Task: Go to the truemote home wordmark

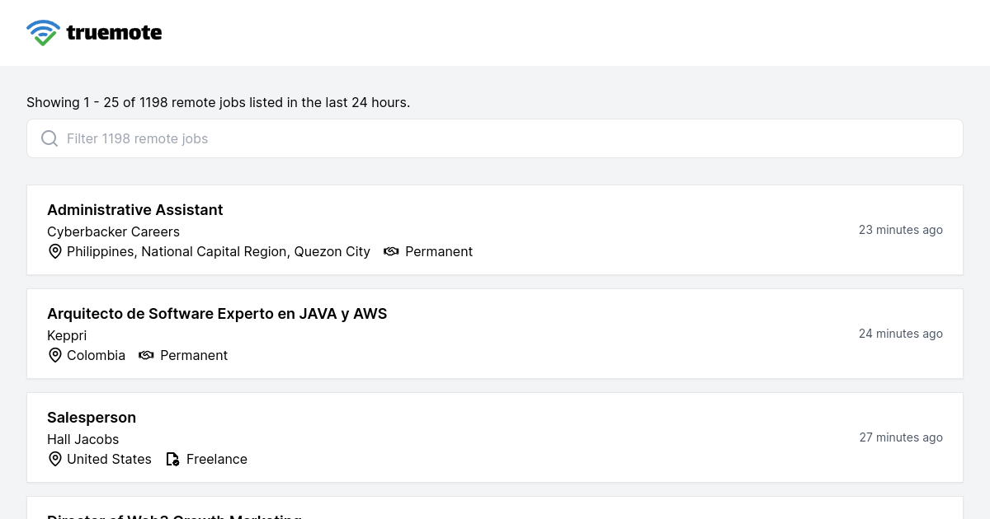Action: click(x=114, y=33)
